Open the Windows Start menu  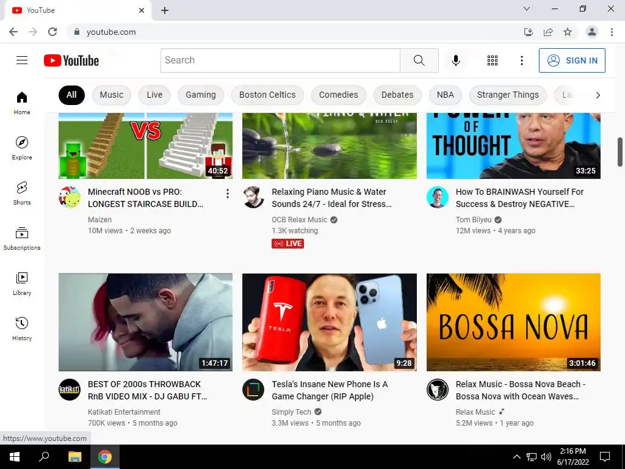coord(15,457)
